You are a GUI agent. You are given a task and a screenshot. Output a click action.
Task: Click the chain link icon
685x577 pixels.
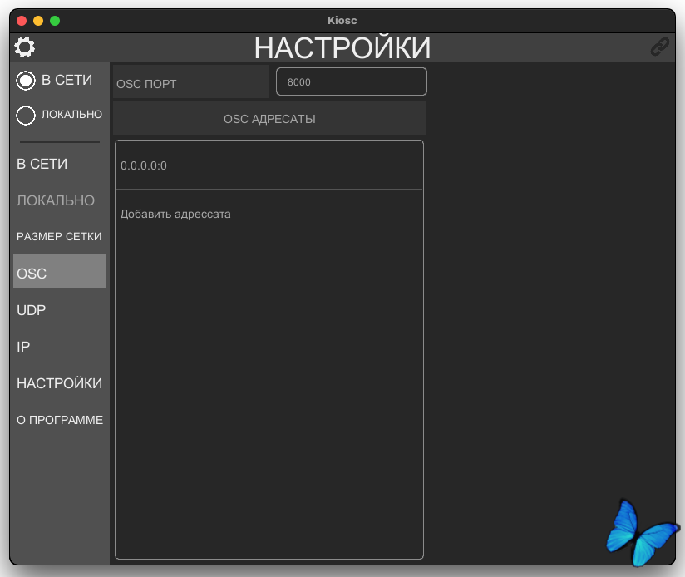pos(659,47)
